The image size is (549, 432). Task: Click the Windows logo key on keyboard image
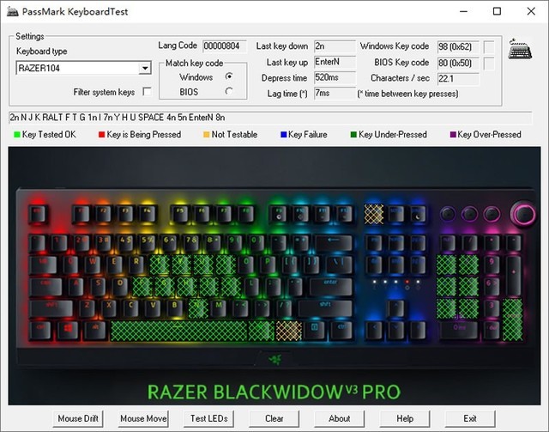pos(68,330)
